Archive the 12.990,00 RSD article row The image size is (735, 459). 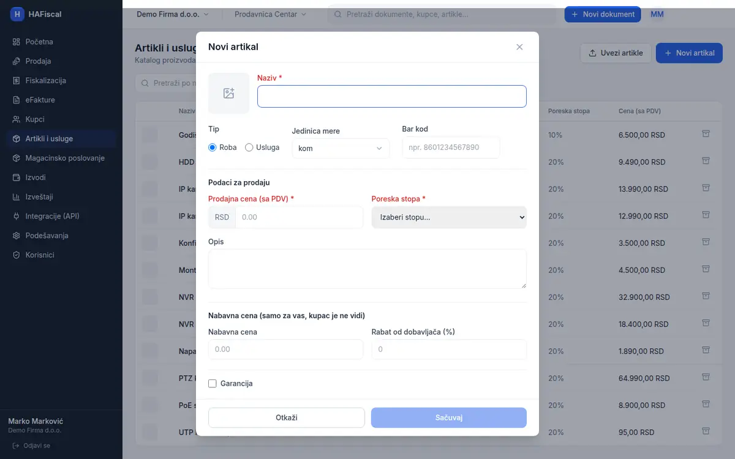coord(706,215)
